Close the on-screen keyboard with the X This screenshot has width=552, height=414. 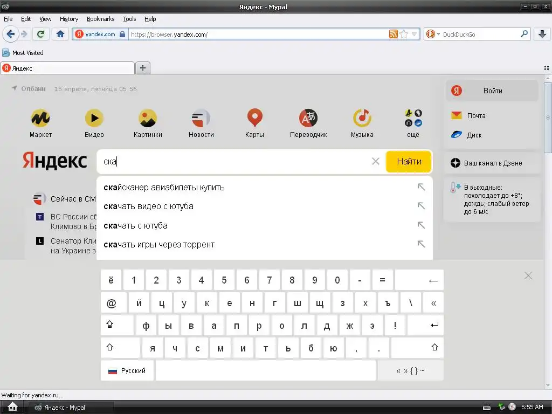(x=528, y=275)
